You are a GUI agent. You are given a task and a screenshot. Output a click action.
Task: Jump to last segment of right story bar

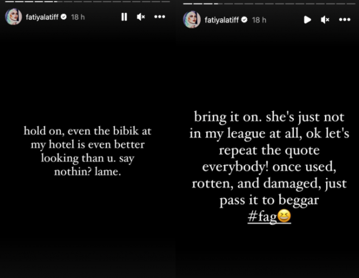click(350, 4)
